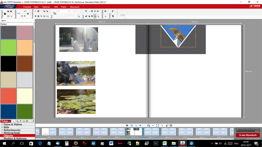Click the delete trash can icon
Screen dimensions: 262x147
[28, 14]
